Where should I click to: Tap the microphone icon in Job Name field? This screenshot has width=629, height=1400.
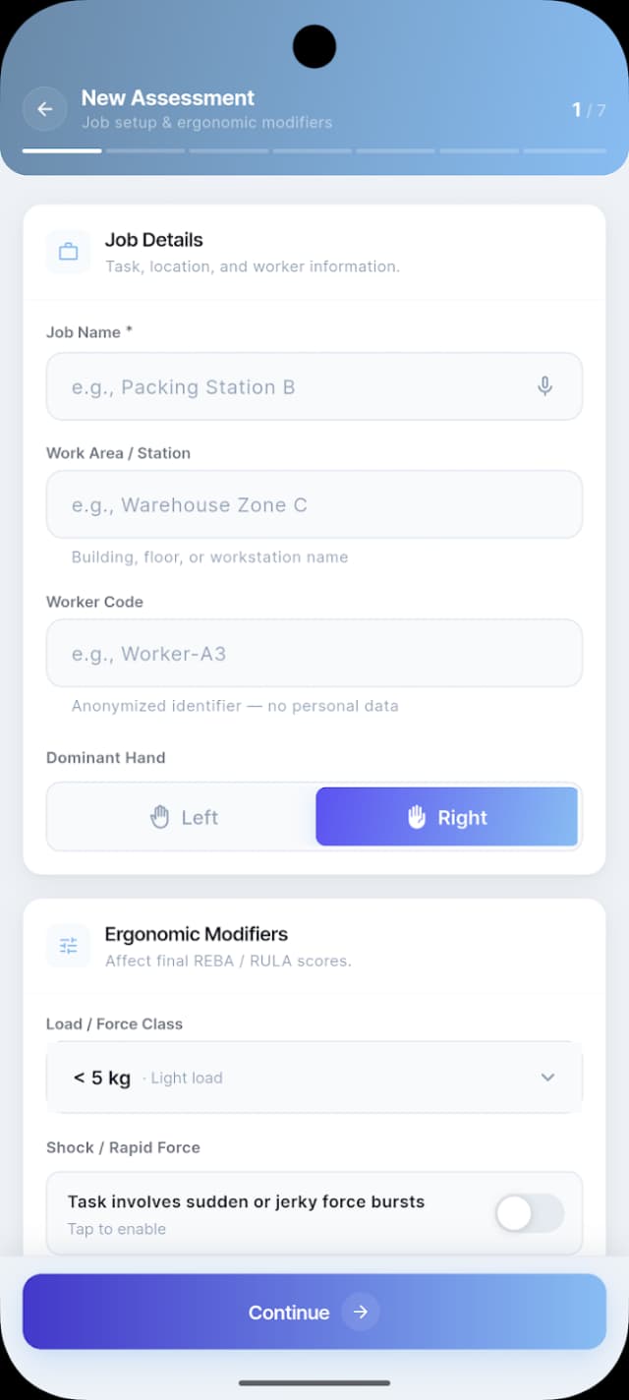pyautogui.click(x=544, y=386)
